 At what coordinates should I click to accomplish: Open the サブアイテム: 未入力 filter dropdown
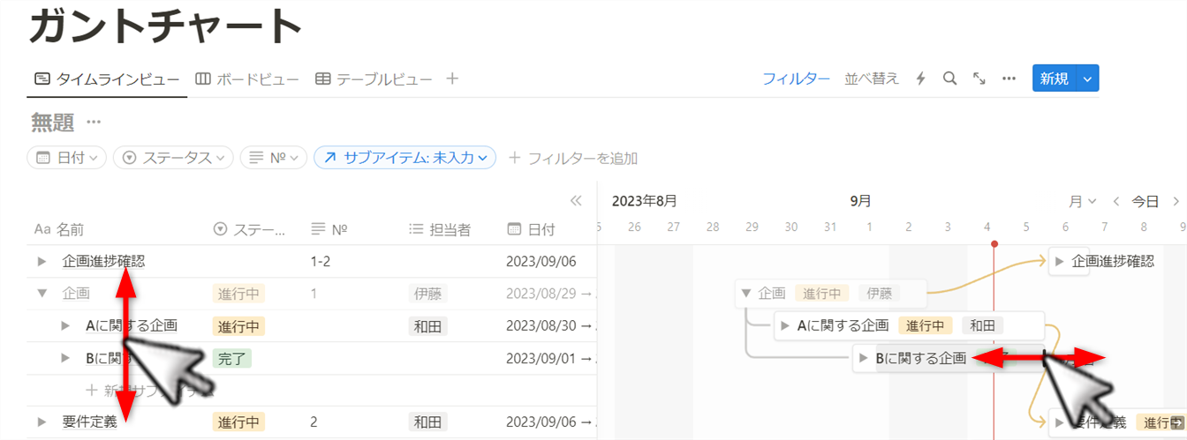405,158
